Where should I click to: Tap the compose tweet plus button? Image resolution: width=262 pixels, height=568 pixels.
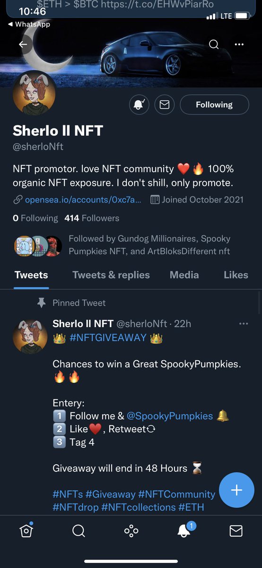pyautogui.click(x=236, y=490)
